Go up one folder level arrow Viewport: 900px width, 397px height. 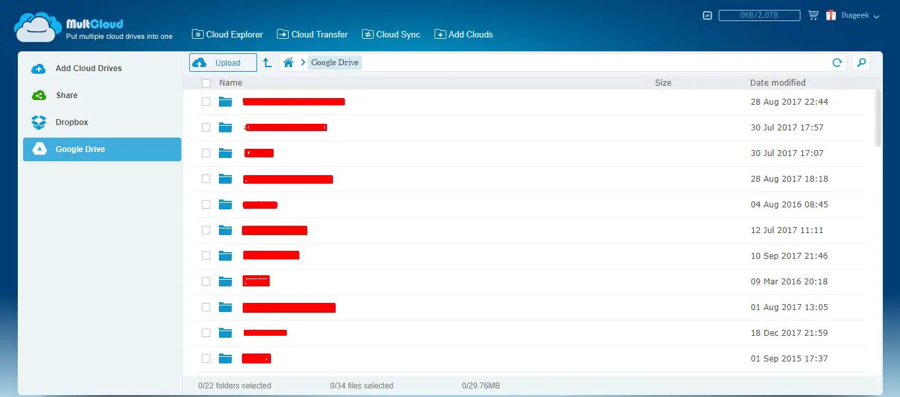pyautogui.click(x=267, y=63)
